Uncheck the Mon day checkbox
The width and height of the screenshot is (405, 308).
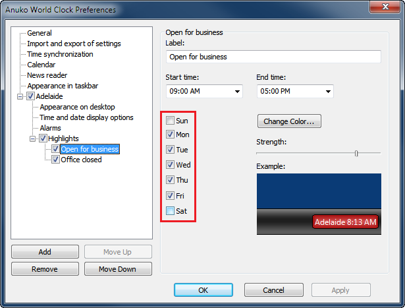pyautogui.click(x=171, y=135)
